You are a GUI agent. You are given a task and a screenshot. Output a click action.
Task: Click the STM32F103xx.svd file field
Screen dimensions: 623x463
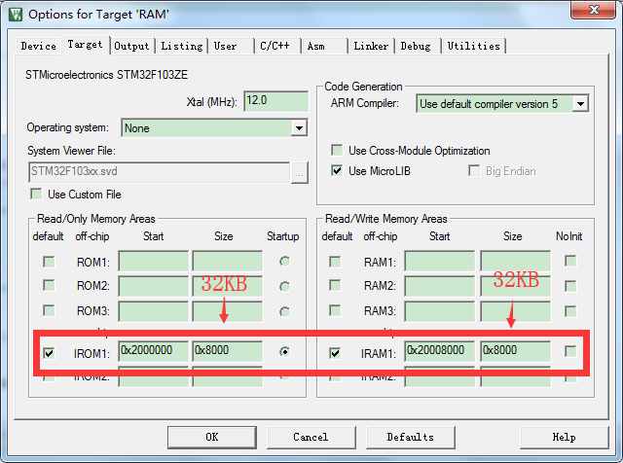coord(160,171)
